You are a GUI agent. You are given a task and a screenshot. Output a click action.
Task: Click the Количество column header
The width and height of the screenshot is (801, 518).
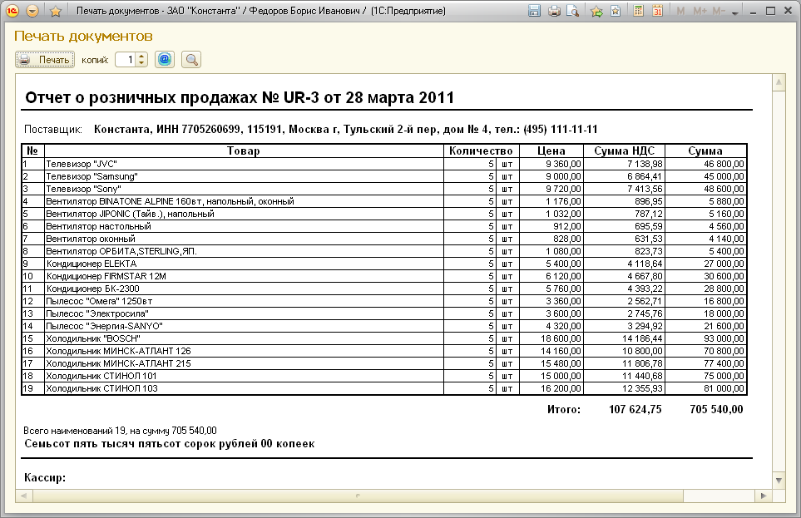tap(482, 150)
